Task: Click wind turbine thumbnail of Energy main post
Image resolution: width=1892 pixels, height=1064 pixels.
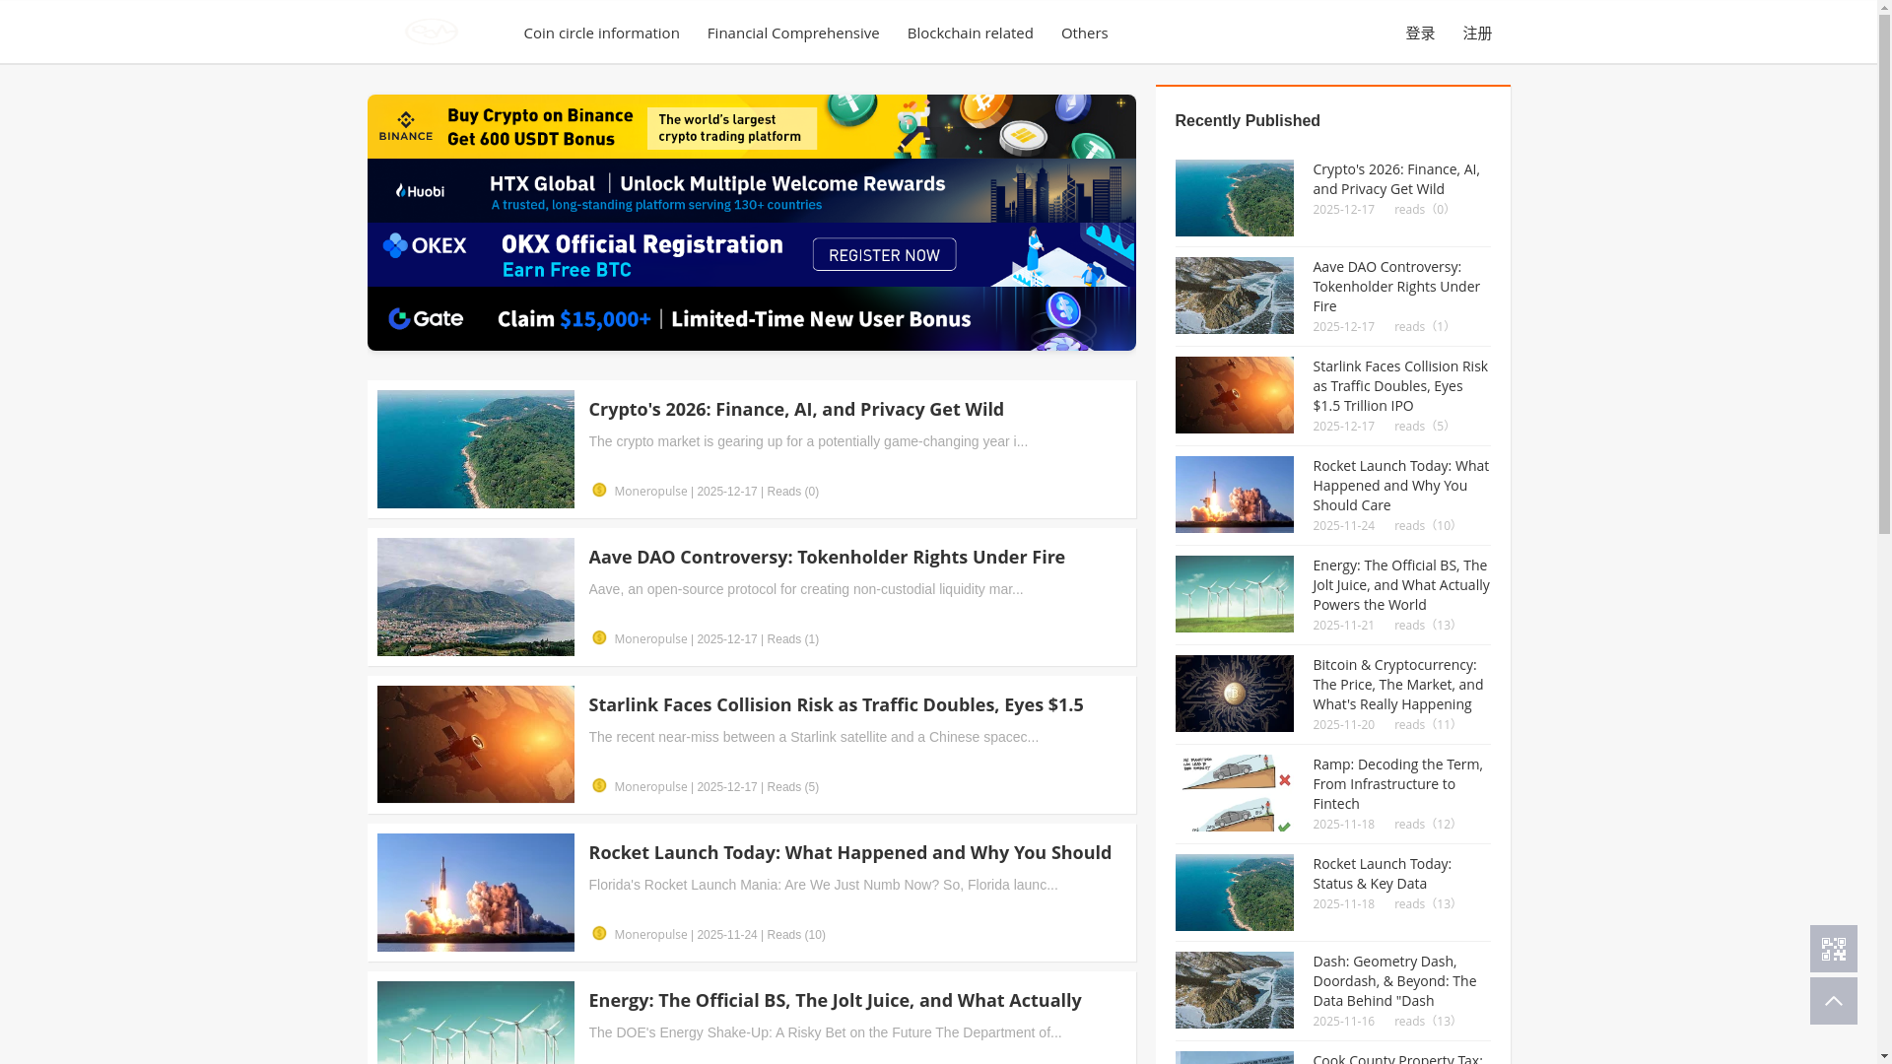Action: 475,1023
